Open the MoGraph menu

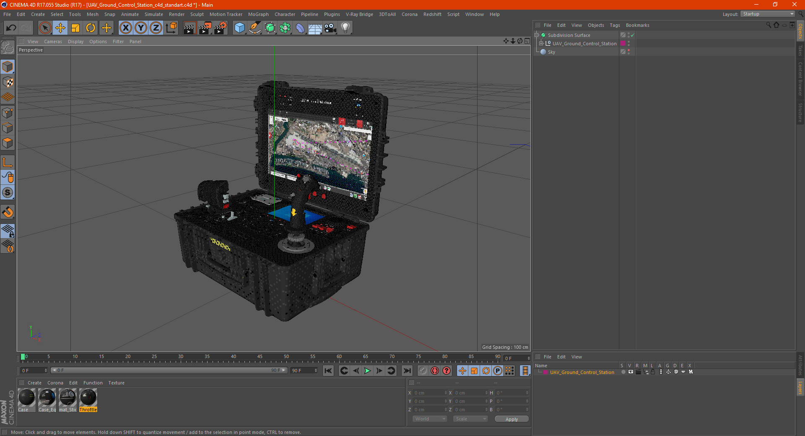pyautogui.click(x=258, y=14)
